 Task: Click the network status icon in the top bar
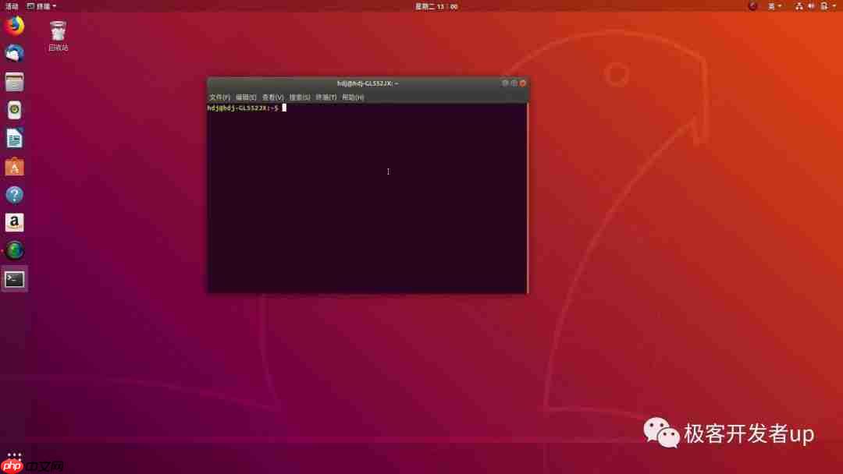[800, 6]
